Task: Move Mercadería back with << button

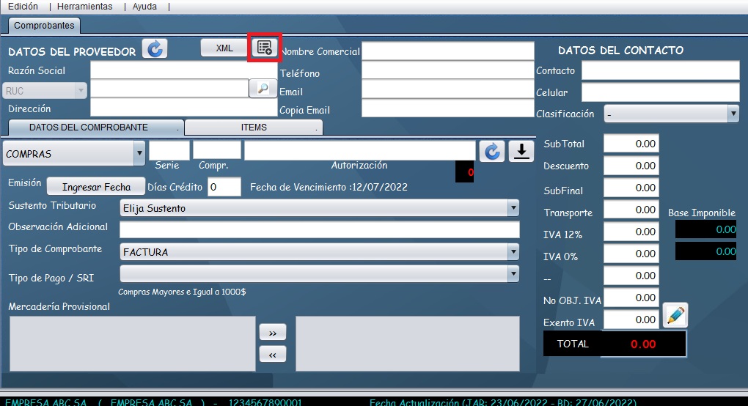Action: pos(272,355)
